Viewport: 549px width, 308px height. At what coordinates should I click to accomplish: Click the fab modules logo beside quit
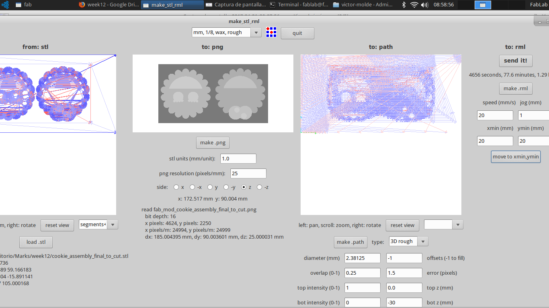pyautogui.click(x=271, y=32)
